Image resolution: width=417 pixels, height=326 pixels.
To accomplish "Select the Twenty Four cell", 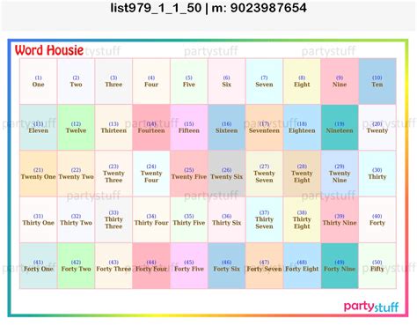I will (151, 174).
